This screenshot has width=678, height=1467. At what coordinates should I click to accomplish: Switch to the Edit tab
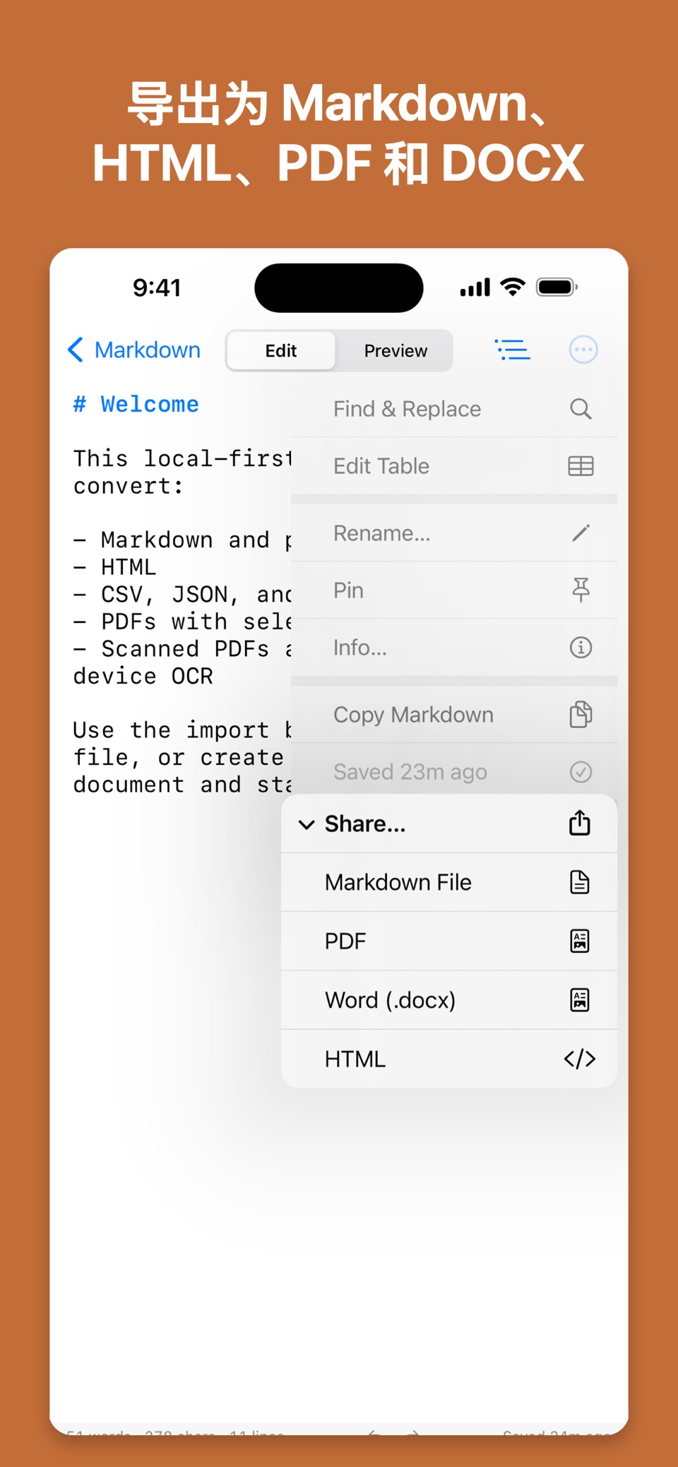pyautogui.click(x=281, y=350)
